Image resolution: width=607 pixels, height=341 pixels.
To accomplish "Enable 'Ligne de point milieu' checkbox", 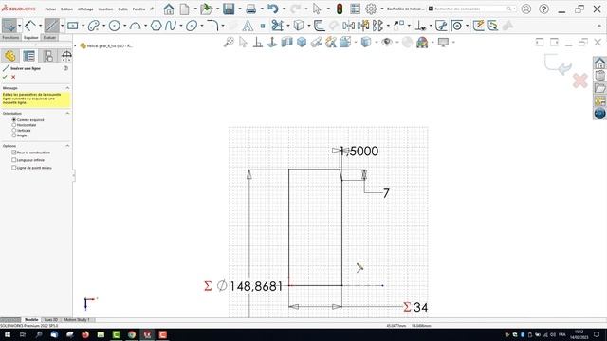I will click(x=14, y=168).
